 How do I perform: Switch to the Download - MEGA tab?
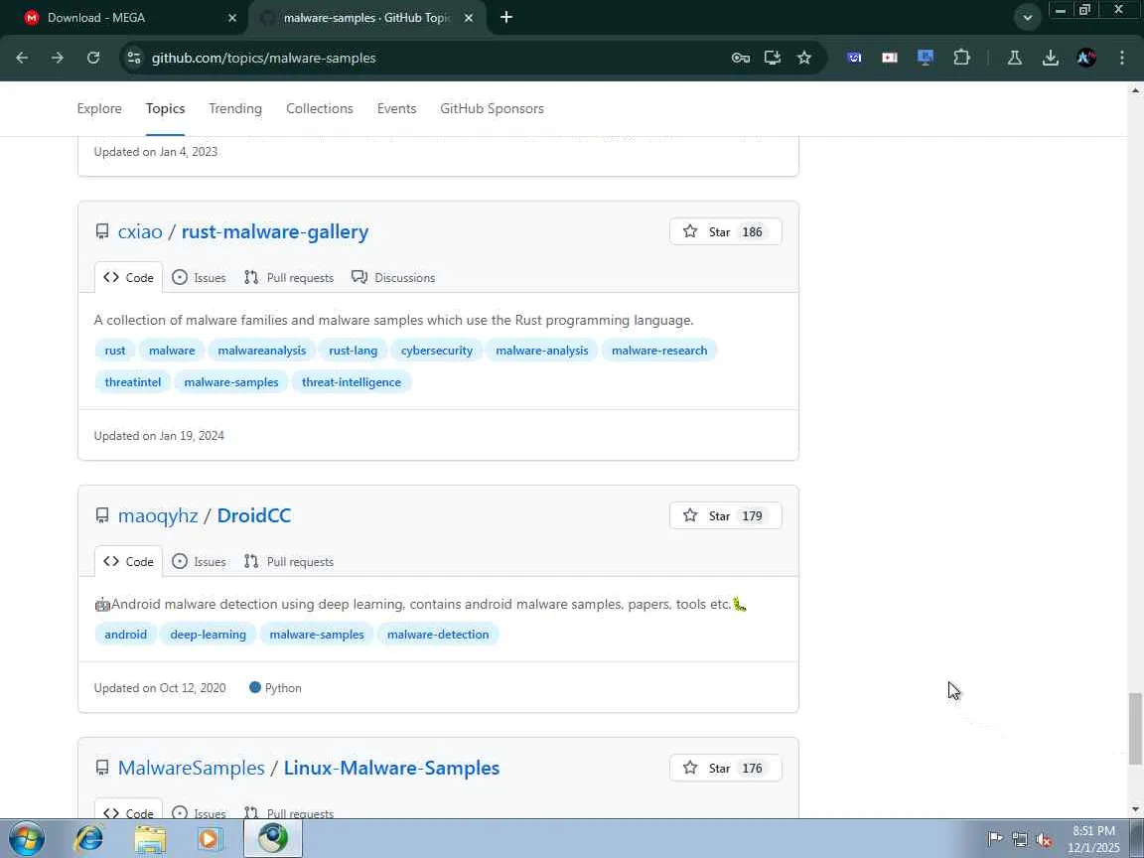[124, 18]
